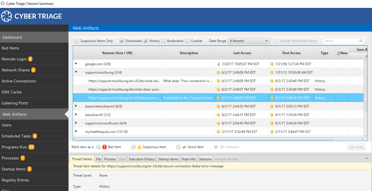Switch to the Execution History tab
The height and width of the screenshot is (191, 372).
pos(142,159)
